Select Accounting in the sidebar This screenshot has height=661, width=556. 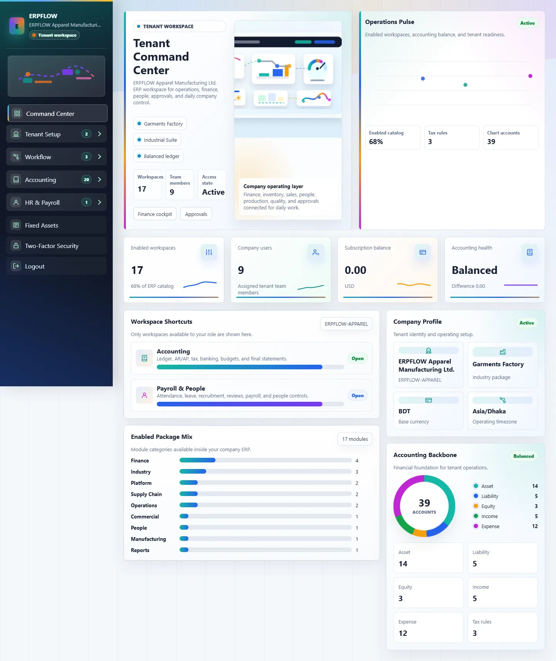point(56,180)
